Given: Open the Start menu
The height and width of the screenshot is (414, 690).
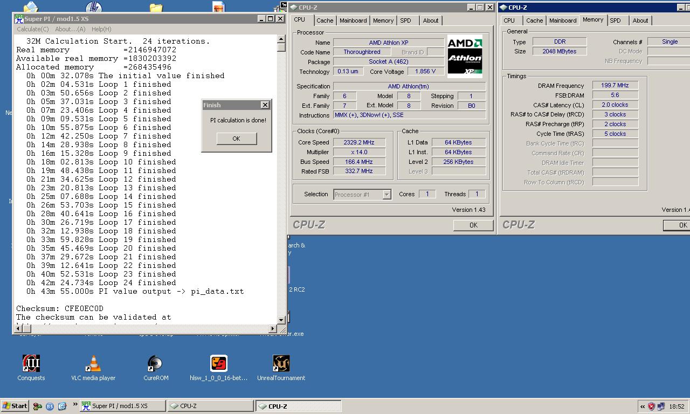Looking at the screenshot, I should click(15, 406).
